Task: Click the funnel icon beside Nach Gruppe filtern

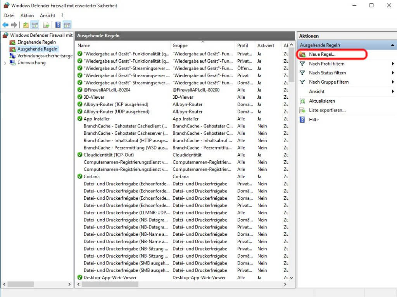Action: (302, 82)
